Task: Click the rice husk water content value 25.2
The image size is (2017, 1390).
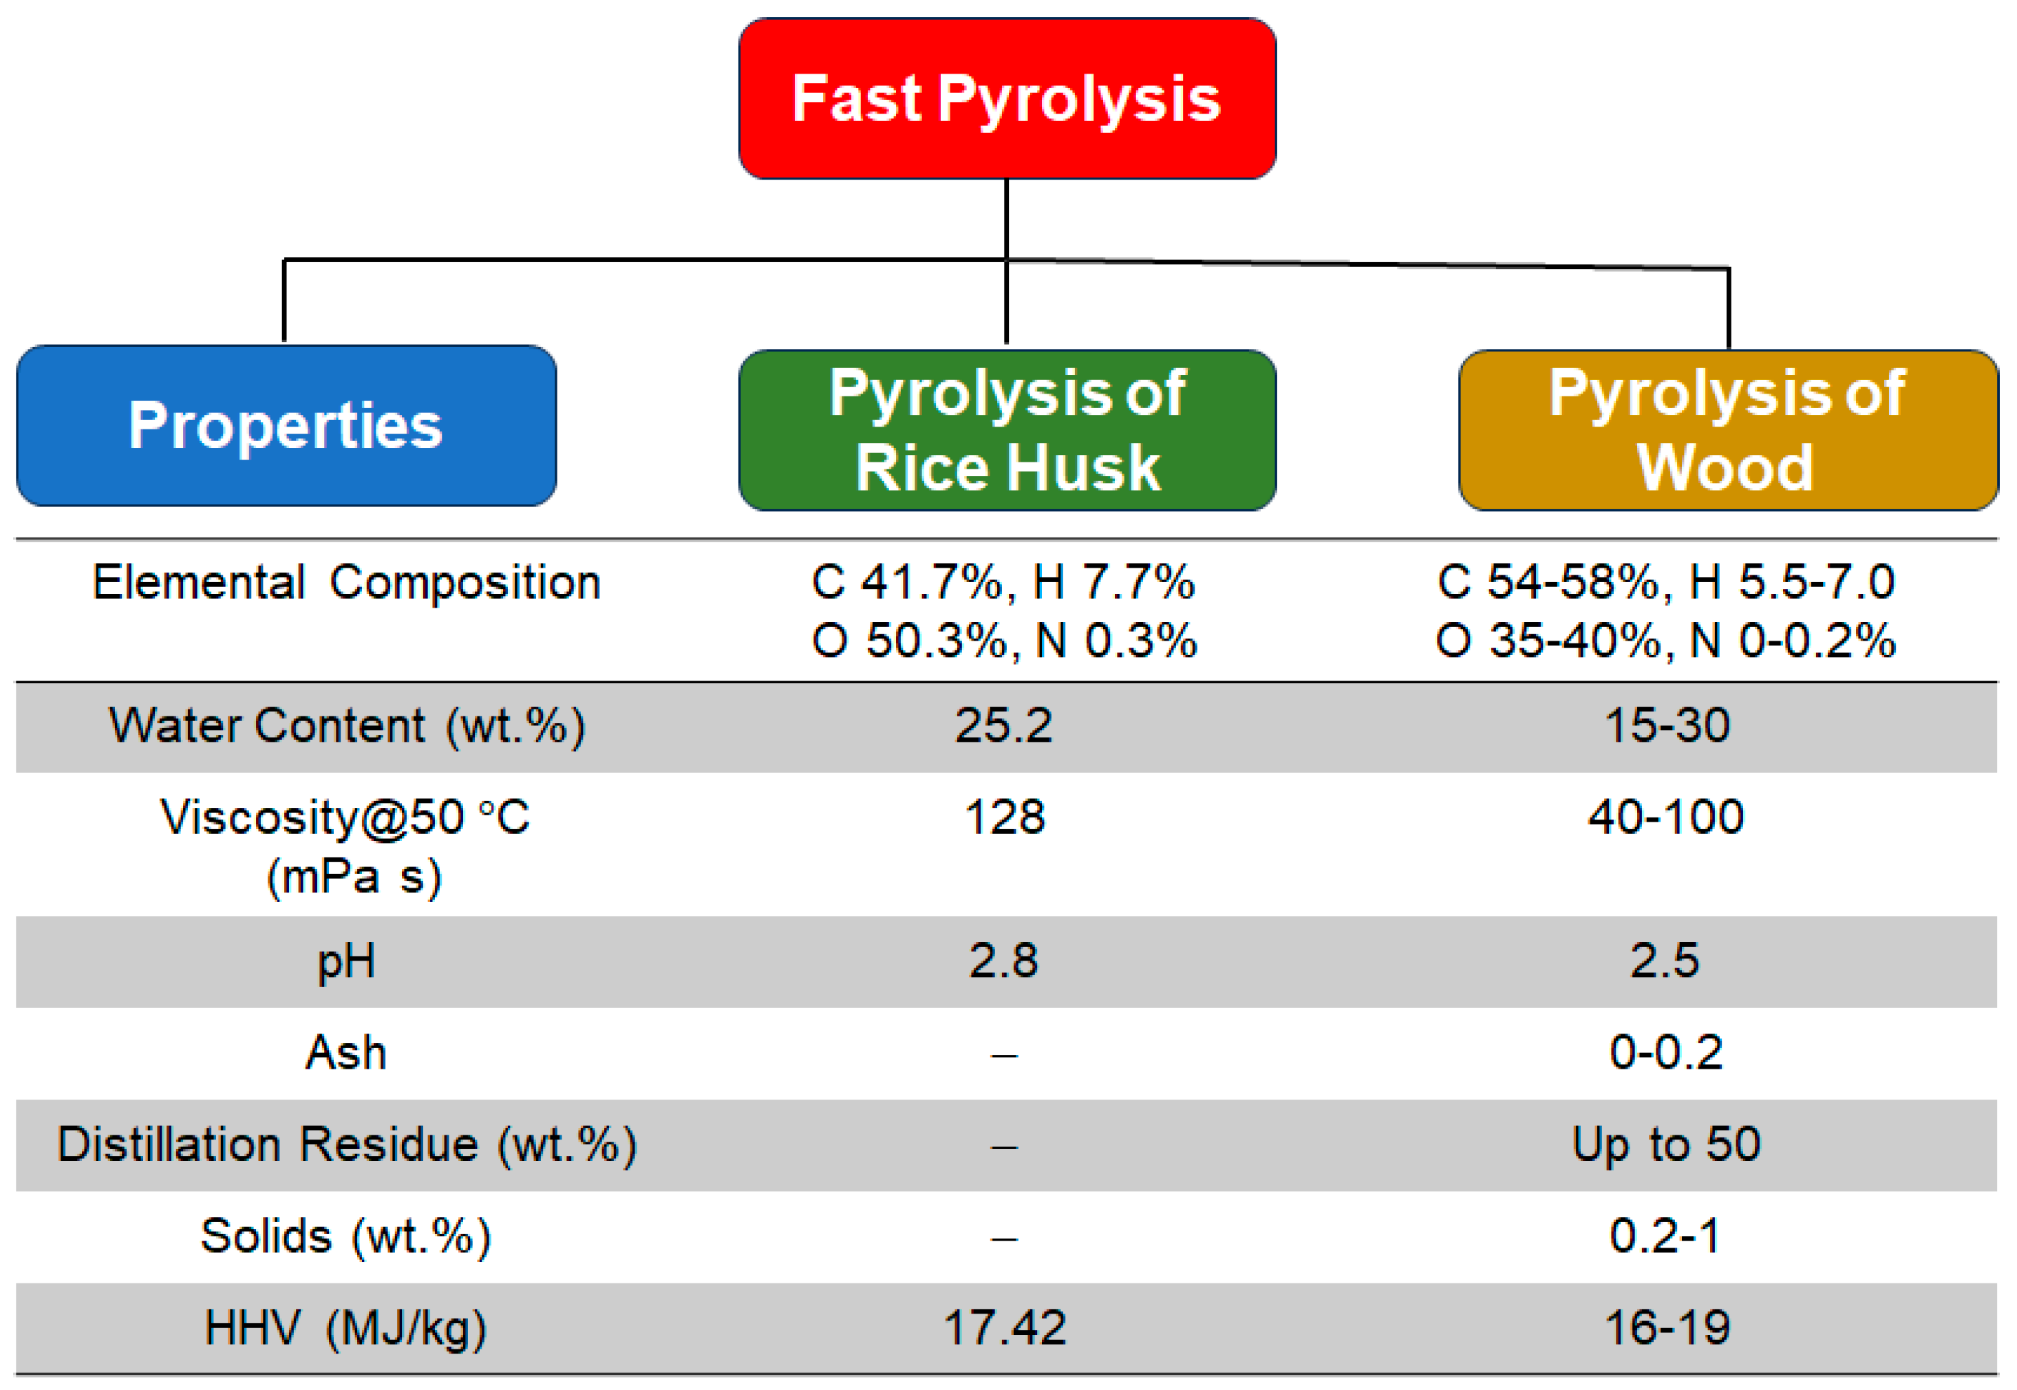Action: tap(1004, 725)
